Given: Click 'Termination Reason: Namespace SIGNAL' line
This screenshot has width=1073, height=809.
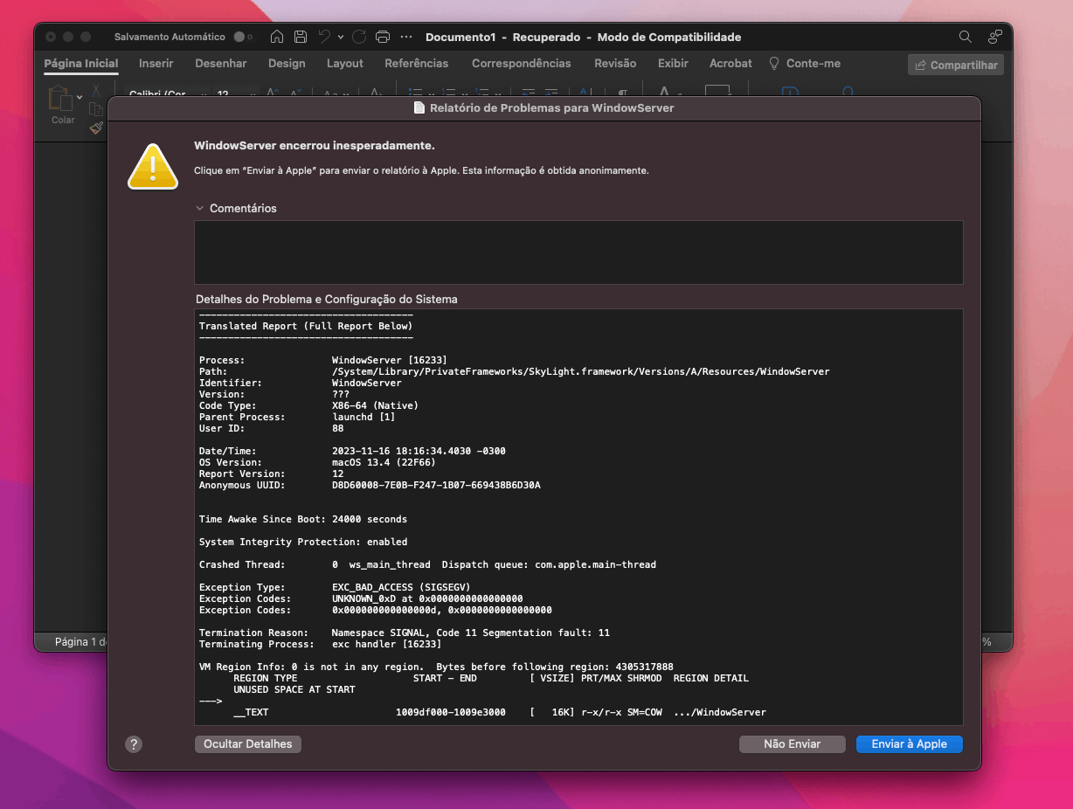Looking at the screenshot, I should [x=405, y=633].
